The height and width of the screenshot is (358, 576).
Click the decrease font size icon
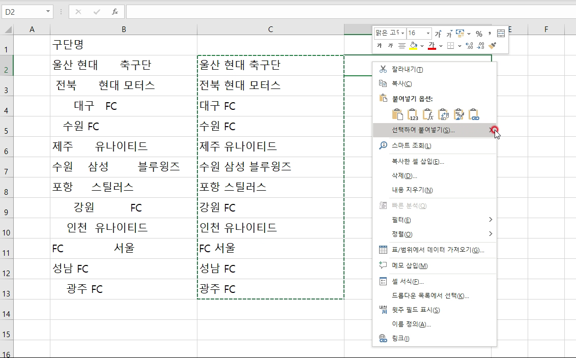point(449,34)
